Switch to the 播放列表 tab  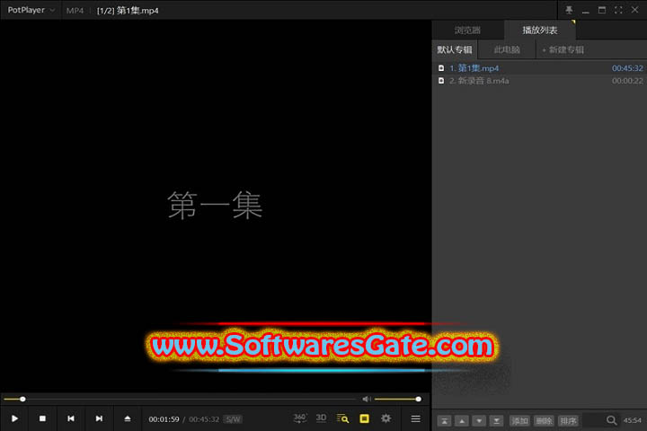(540, 31)
